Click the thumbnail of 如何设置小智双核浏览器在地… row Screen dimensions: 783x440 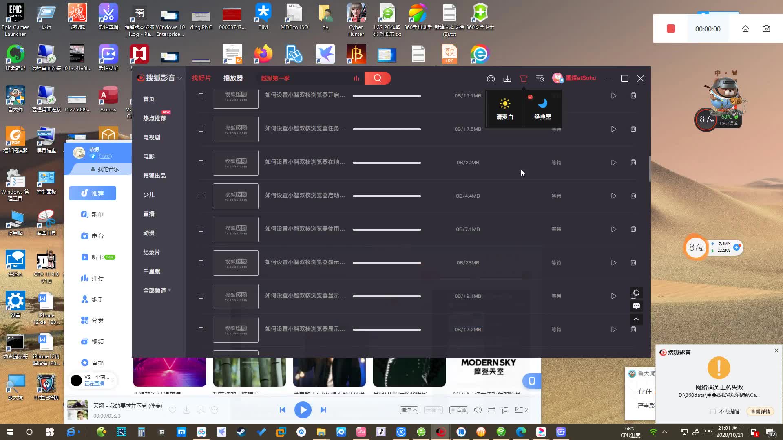click(x=236, y=163)
